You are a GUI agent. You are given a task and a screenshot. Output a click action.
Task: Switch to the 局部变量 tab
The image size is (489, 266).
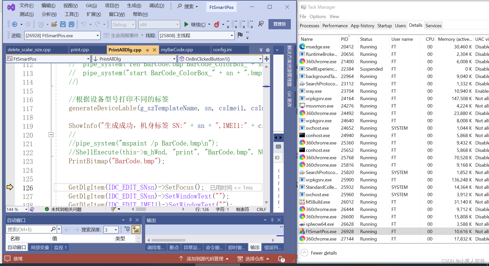coord(40,247)
